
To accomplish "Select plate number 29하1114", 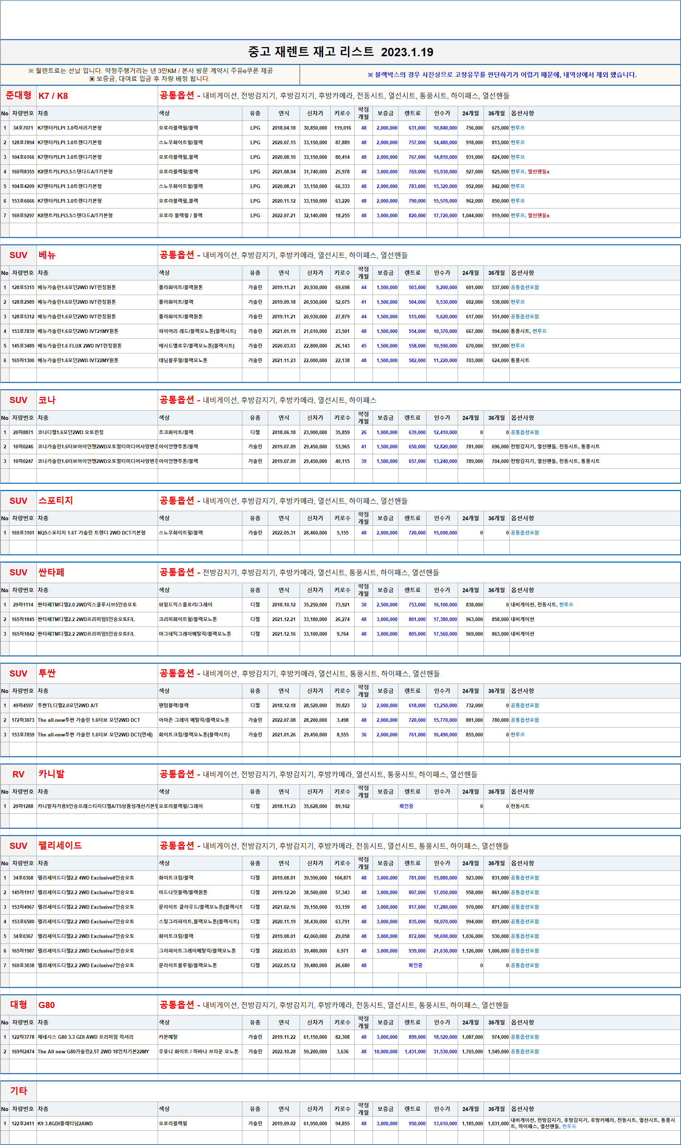I will tap(23, 605).
